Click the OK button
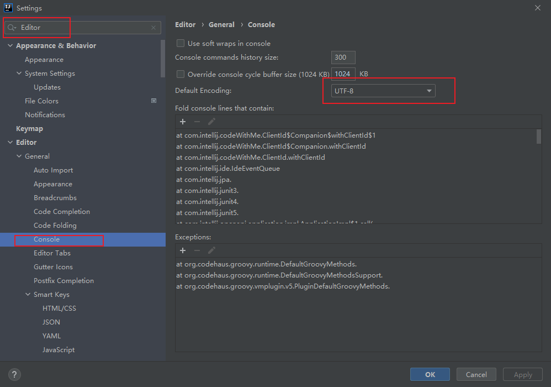The height and width of the screenshot is (387, 551). (430, 374)
